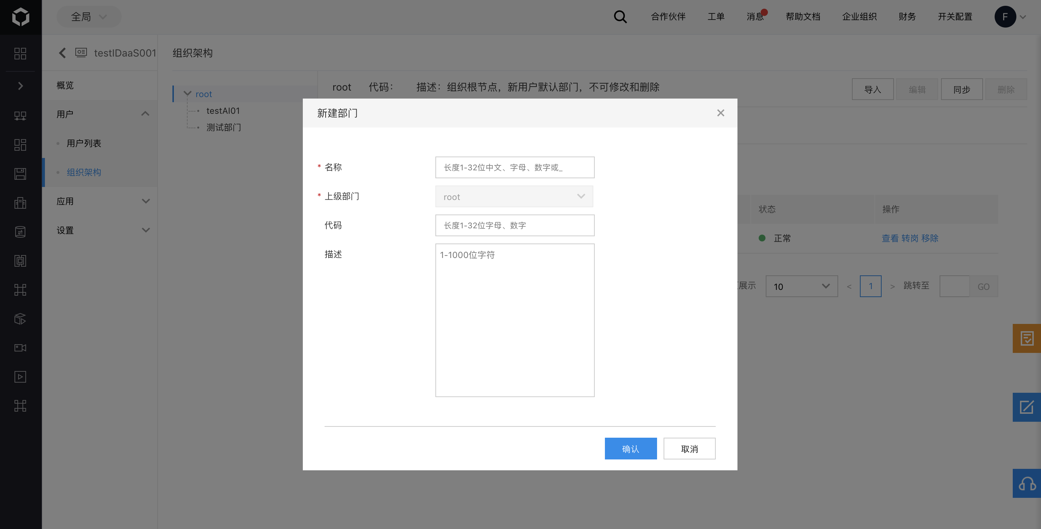Open the page size 10 dropdown
Screen dimensions: 1041x529
coord(802,286)
